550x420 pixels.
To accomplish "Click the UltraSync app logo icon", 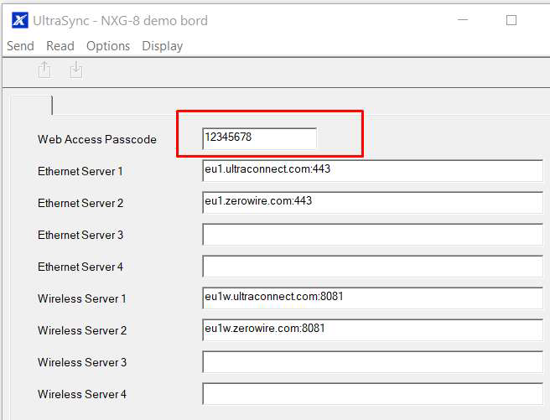I will [20, 20].
